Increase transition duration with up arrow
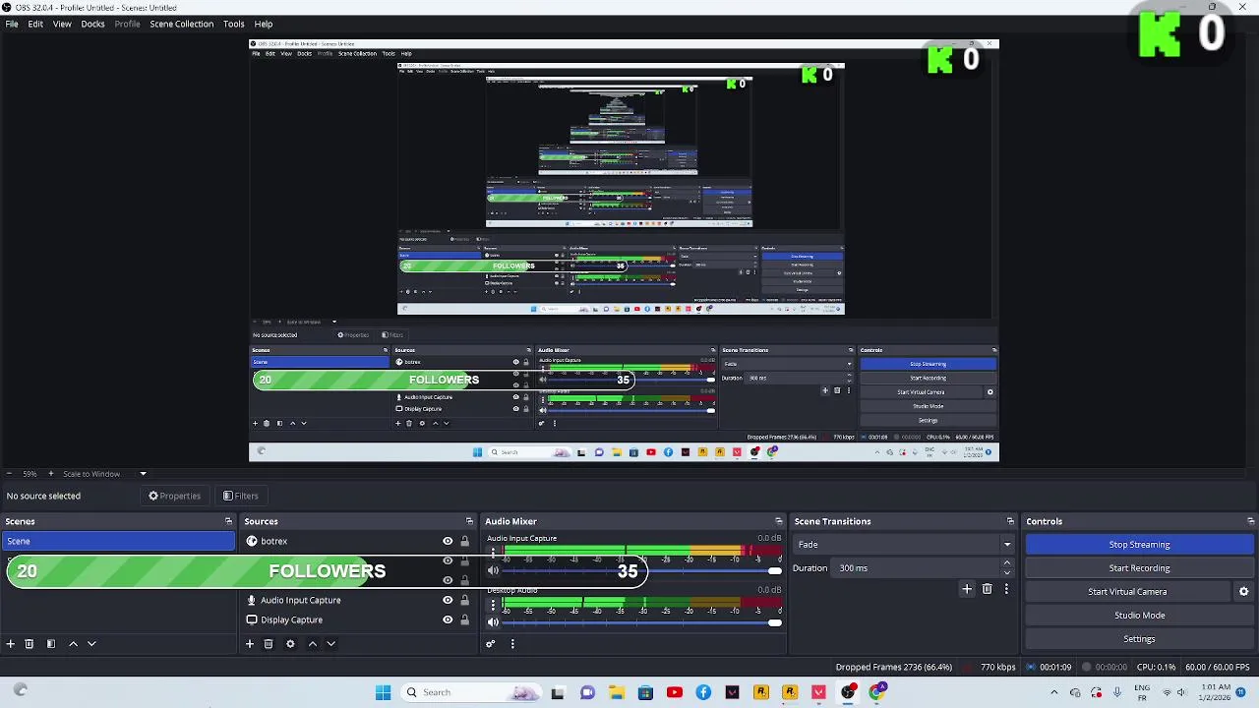The image size is (1259, 708). click(1006, 563)
